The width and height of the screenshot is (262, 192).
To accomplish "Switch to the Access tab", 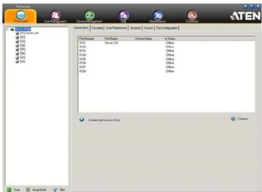I will click(148, 28).
